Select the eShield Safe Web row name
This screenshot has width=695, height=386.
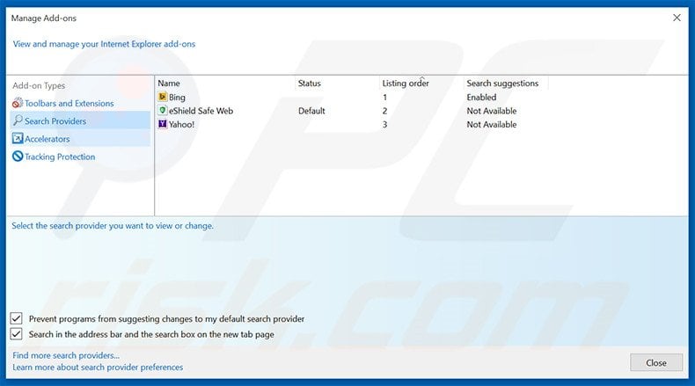tap(201, 111)
